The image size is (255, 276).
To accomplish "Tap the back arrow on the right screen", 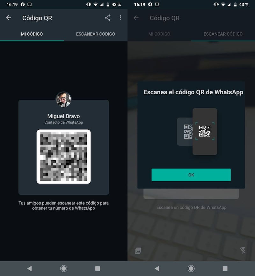I will click(136, 18).
